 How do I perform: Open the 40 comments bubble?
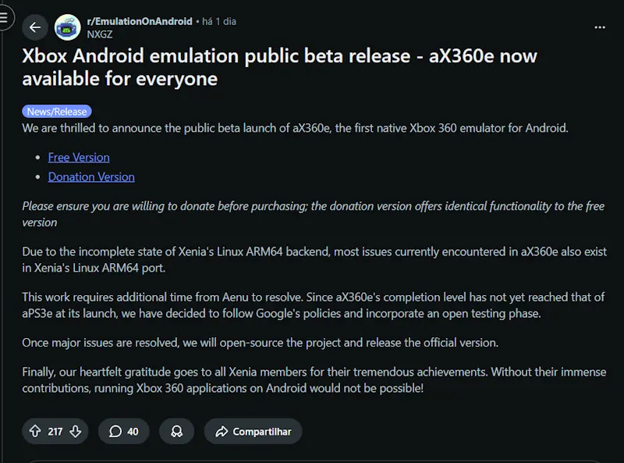click(124, 431)
